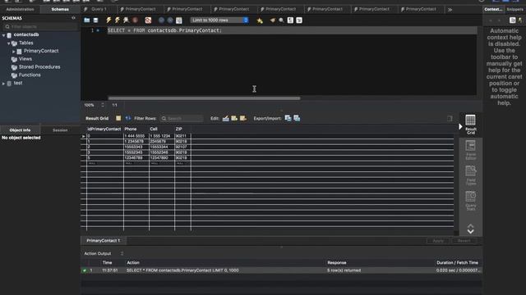Collapse result side panel with white arrow

click(460, 126)
